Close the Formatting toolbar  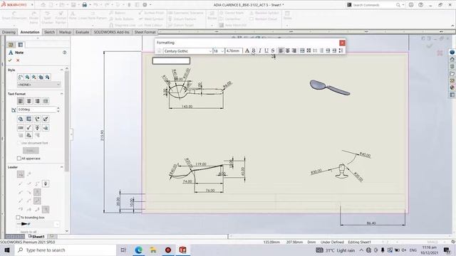click(x=342, y=43)
